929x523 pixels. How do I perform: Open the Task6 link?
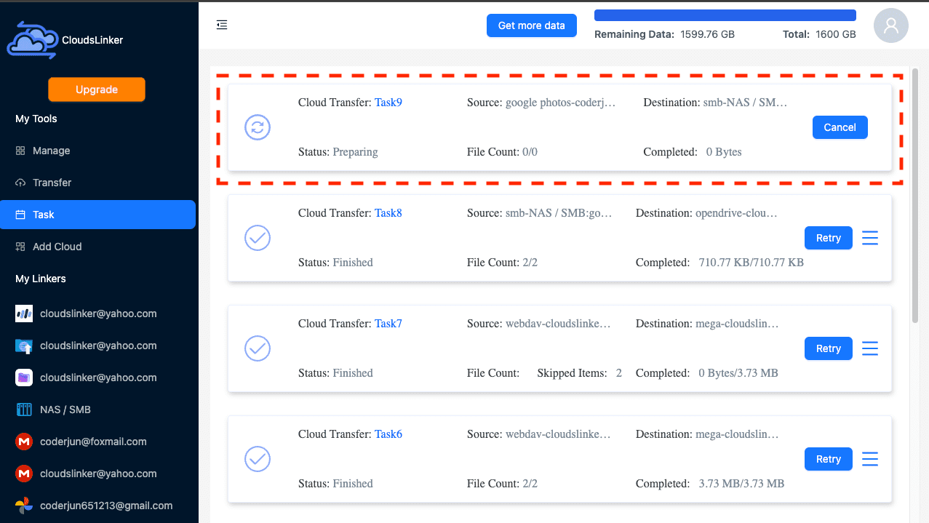pyautogui.click(x=388, y=434)
